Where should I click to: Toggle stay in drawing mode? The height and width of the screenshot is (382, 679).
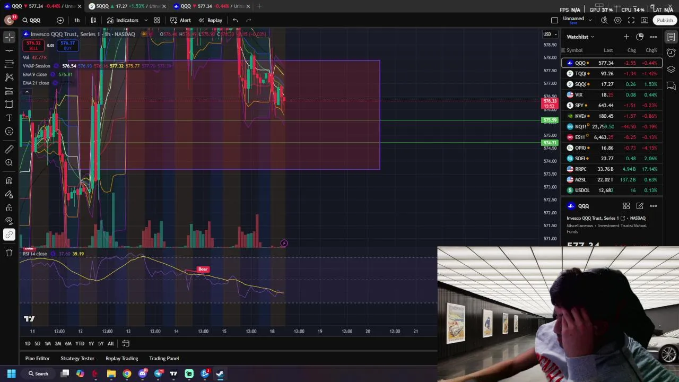9,194
